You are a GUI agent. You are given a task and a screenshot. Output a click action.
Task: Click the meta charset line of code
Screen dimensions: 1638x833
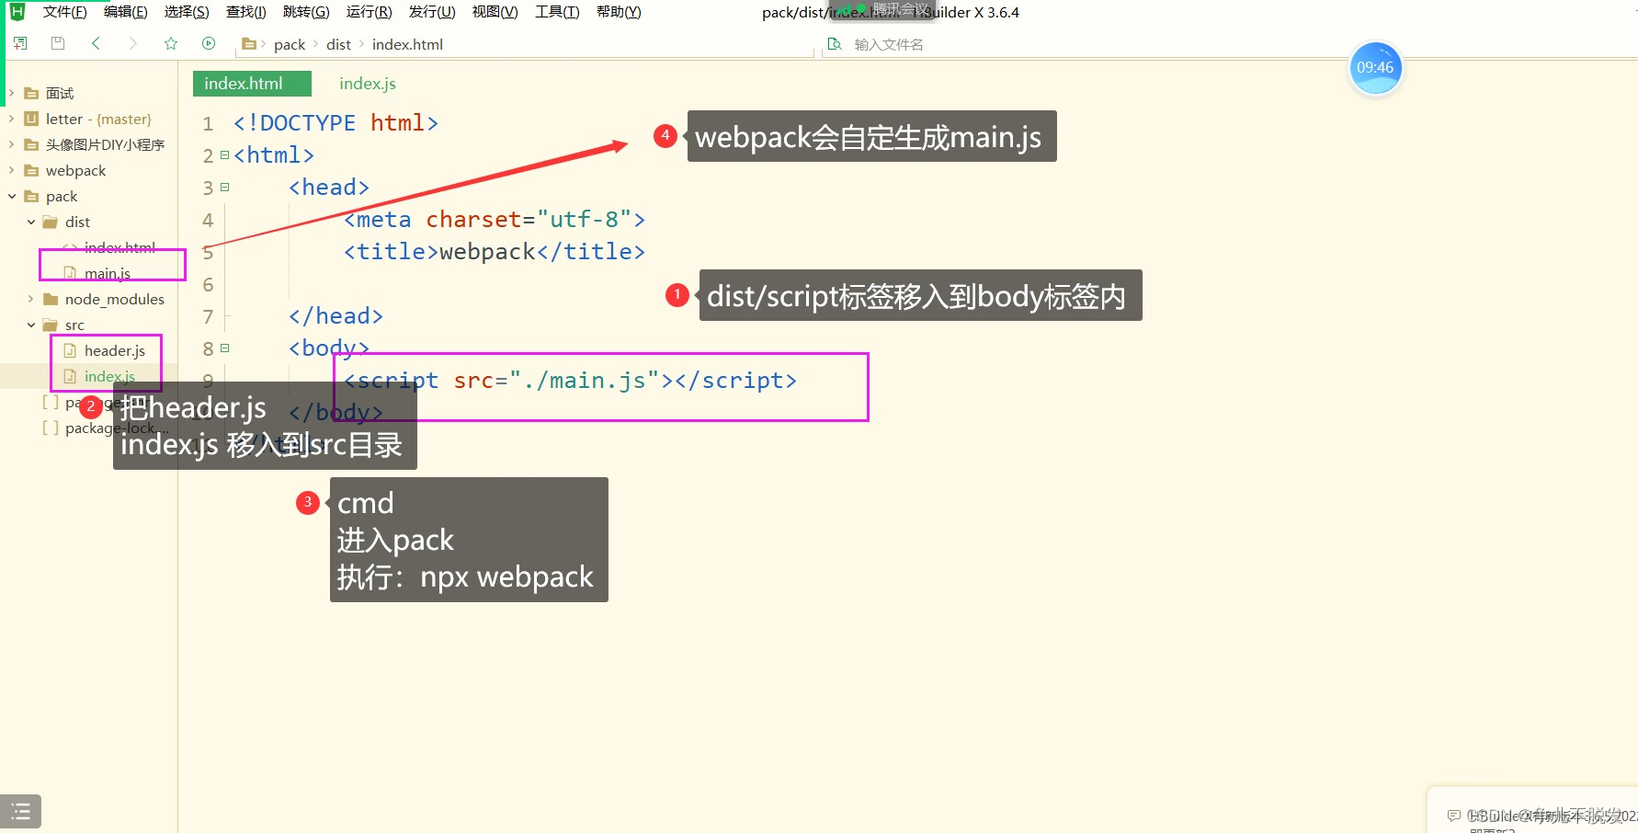495,220
